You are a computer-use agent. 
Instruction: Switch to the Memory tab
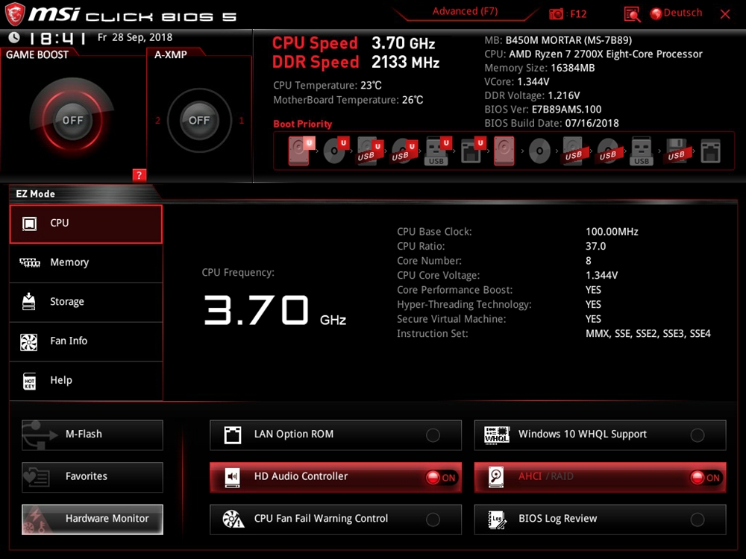[x=86, y=263]
